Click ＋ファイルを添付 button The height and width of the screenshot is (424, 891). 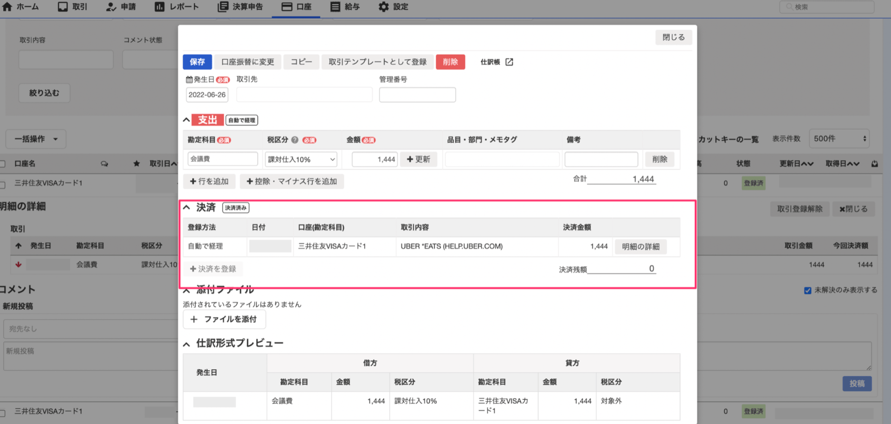(x=224, y=319)
